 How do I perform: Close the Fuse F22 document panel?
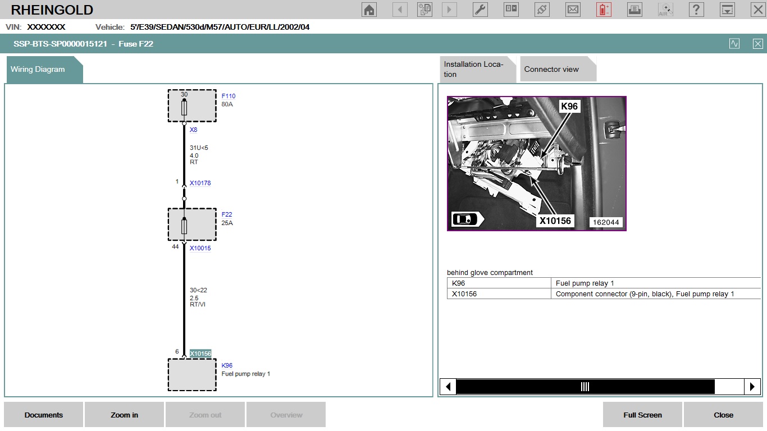pos(758,44)
